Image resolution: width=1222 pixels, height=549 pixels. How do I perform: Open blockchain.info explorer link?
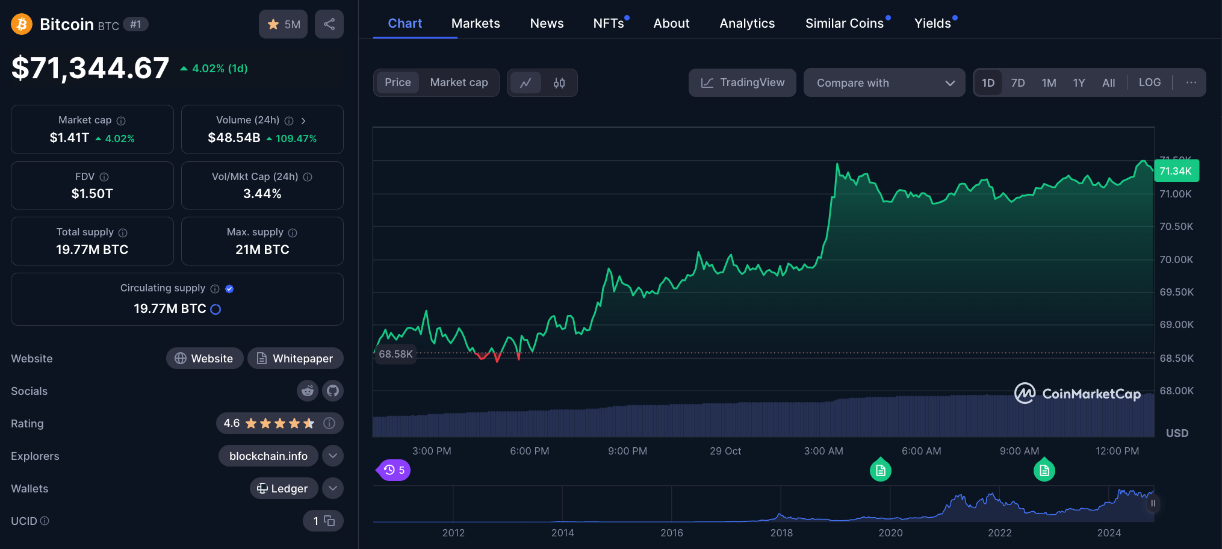coord(268,456)
